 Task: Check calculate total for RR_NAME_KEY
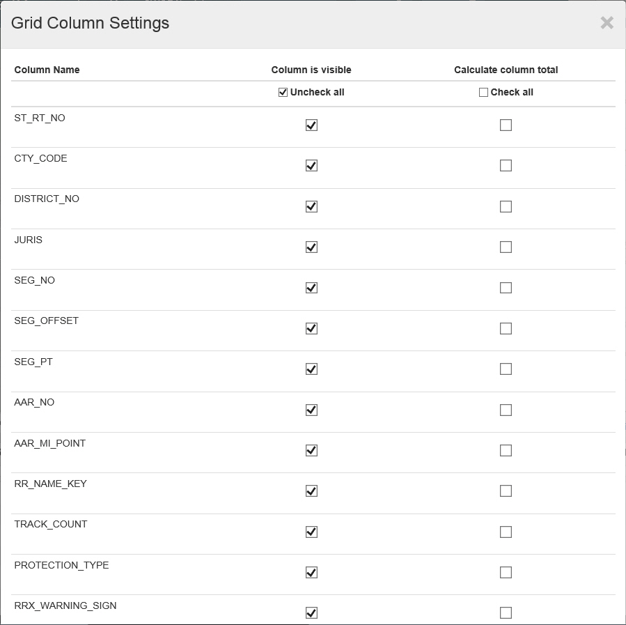pos(506,491)
